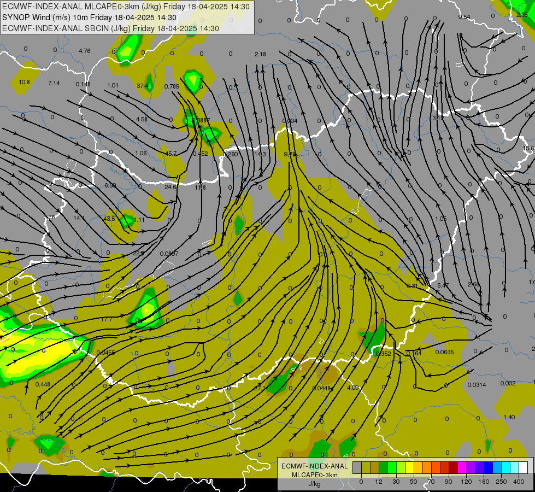The height and width of the screenshot is (492, 535).
Task: Click the legend label 'MLCAPE0-3km'
Action: 315,475
